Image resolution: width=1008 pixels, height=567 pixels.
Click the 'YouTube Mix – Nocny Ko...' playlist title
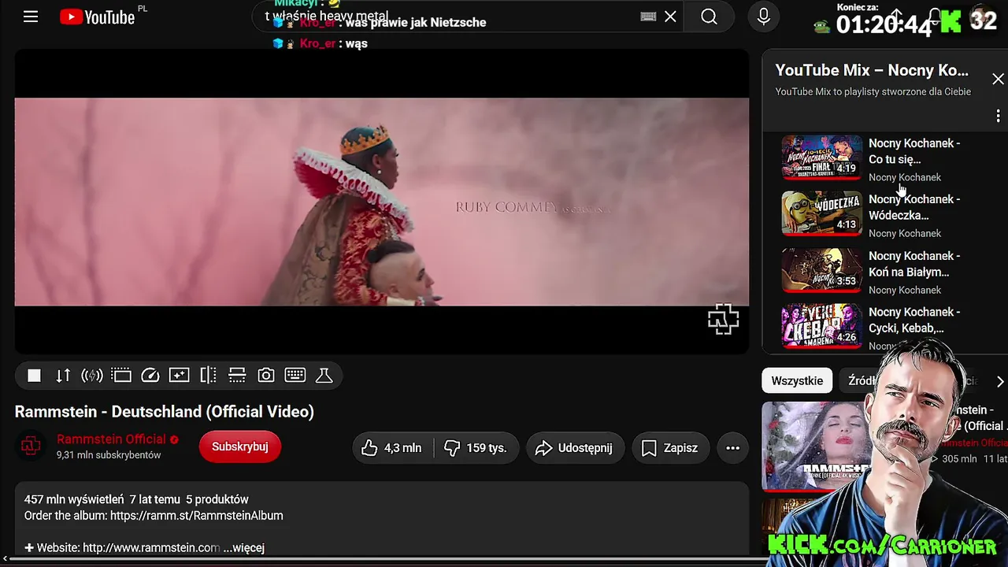coord(872,70)
